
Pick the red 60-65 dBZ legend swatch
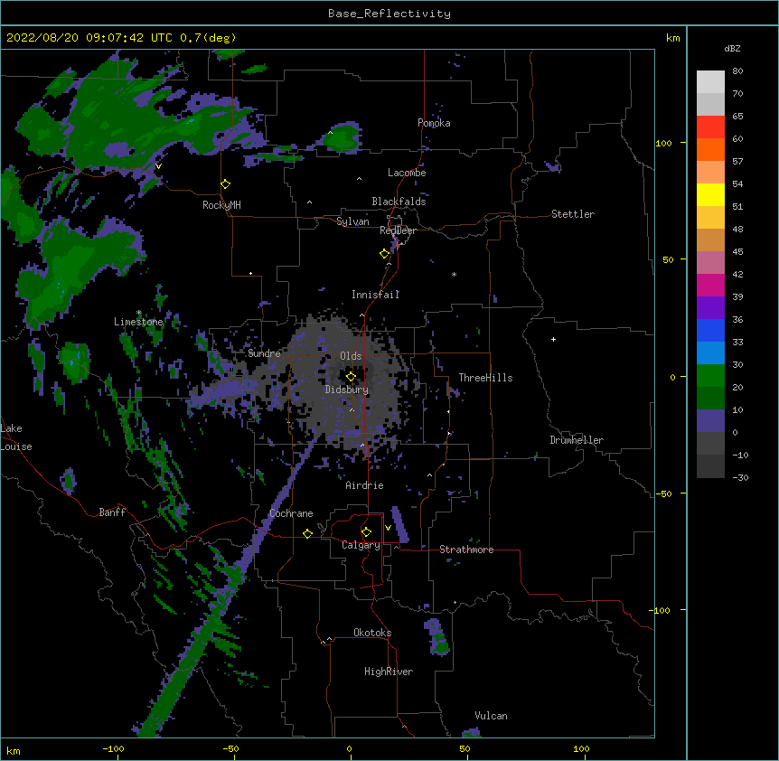(x=710, y=127)
